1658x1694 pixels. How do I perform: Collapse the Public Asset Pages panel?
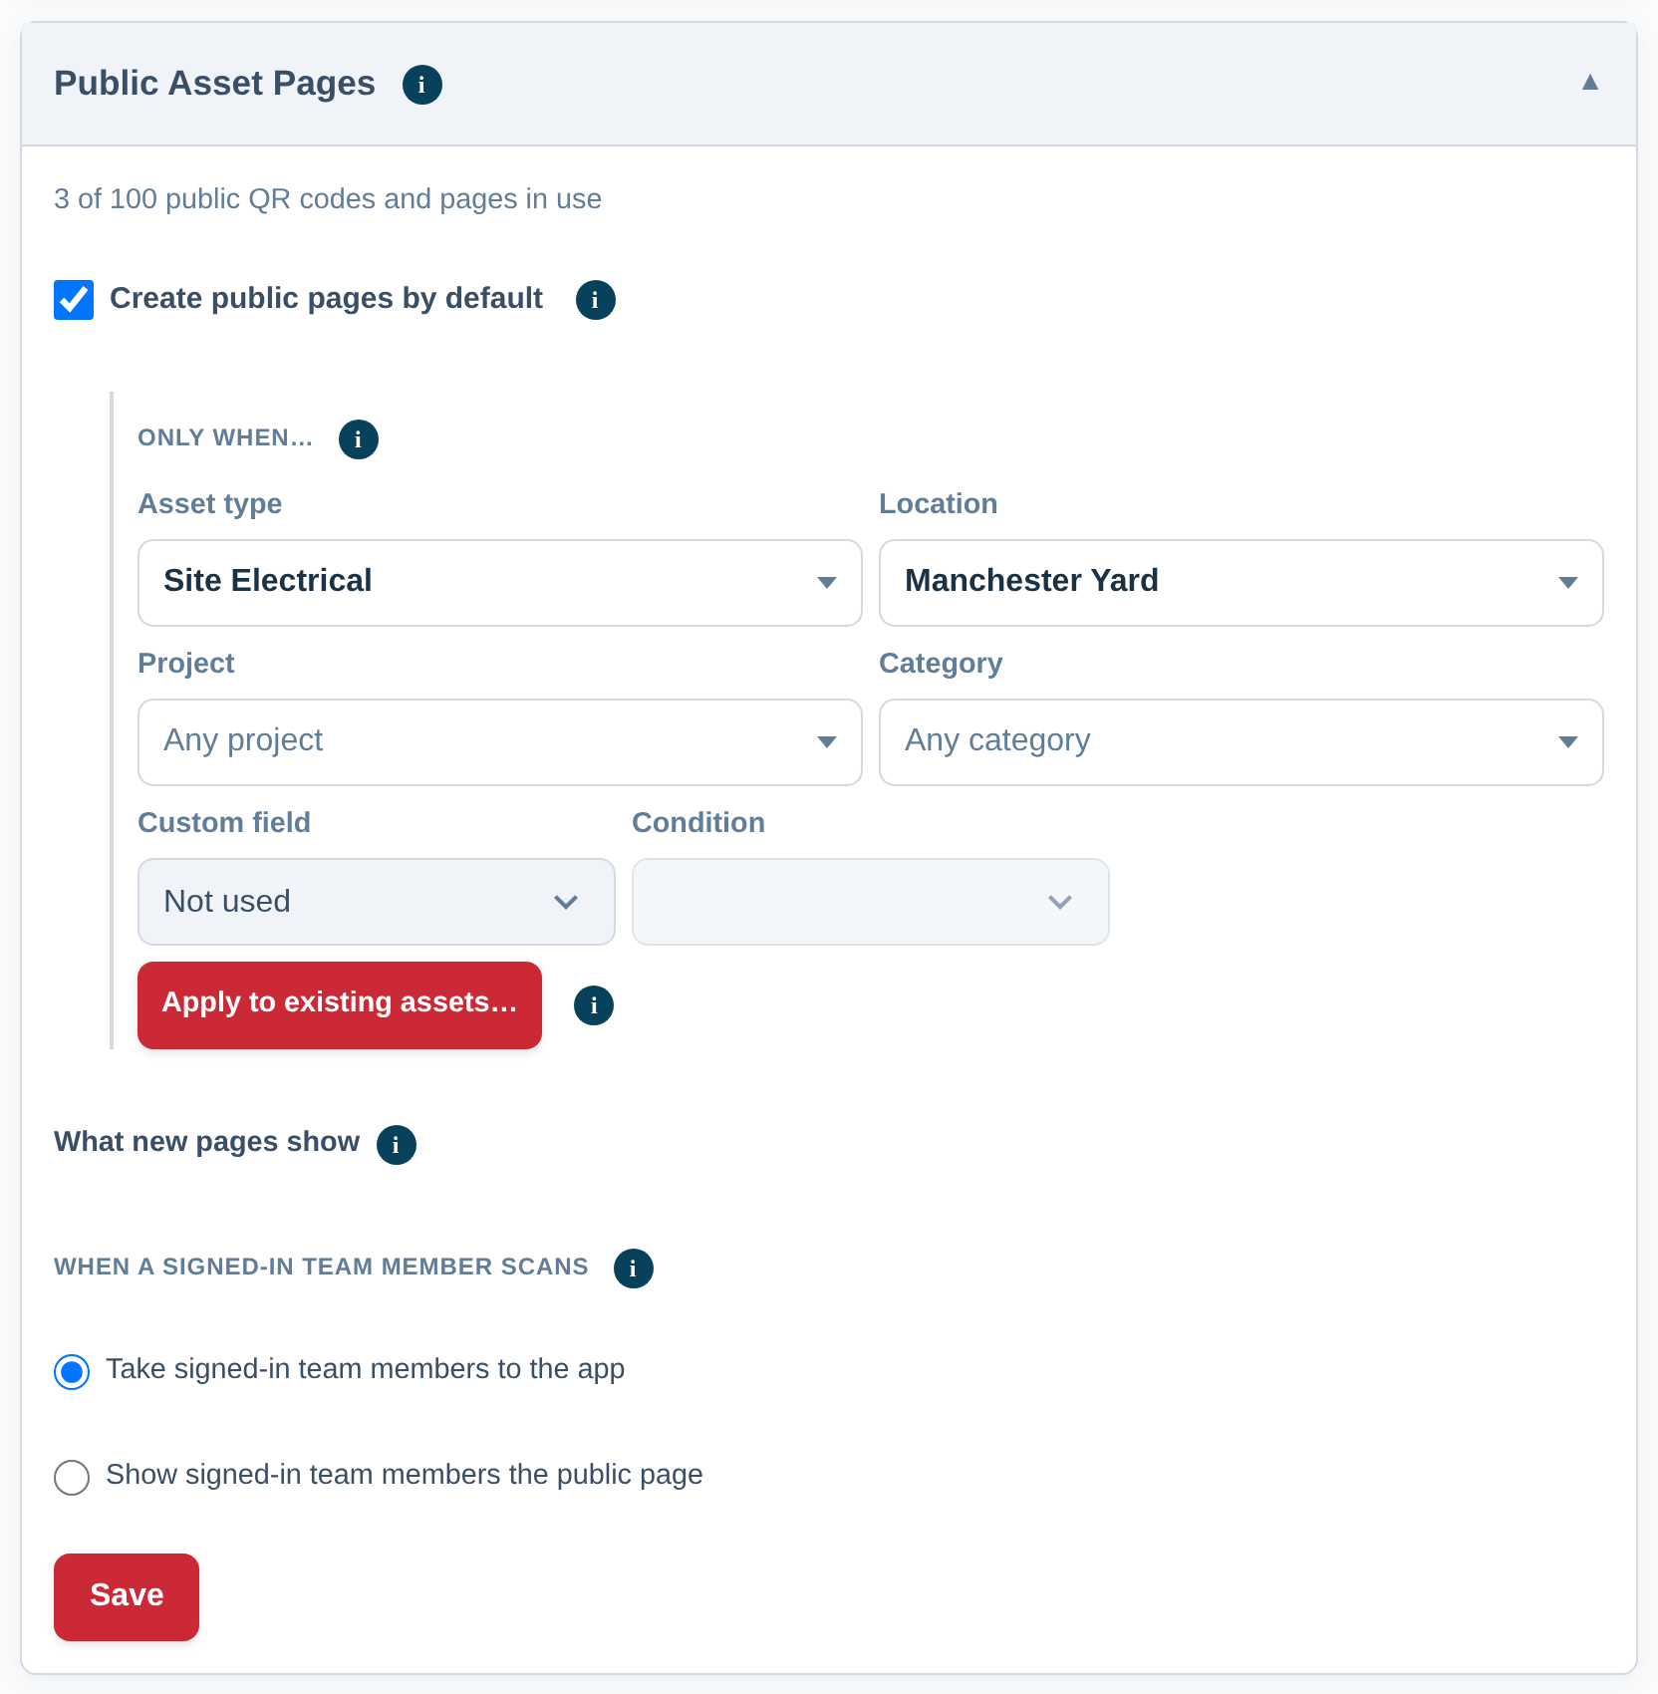click(x=1589, y=83)
